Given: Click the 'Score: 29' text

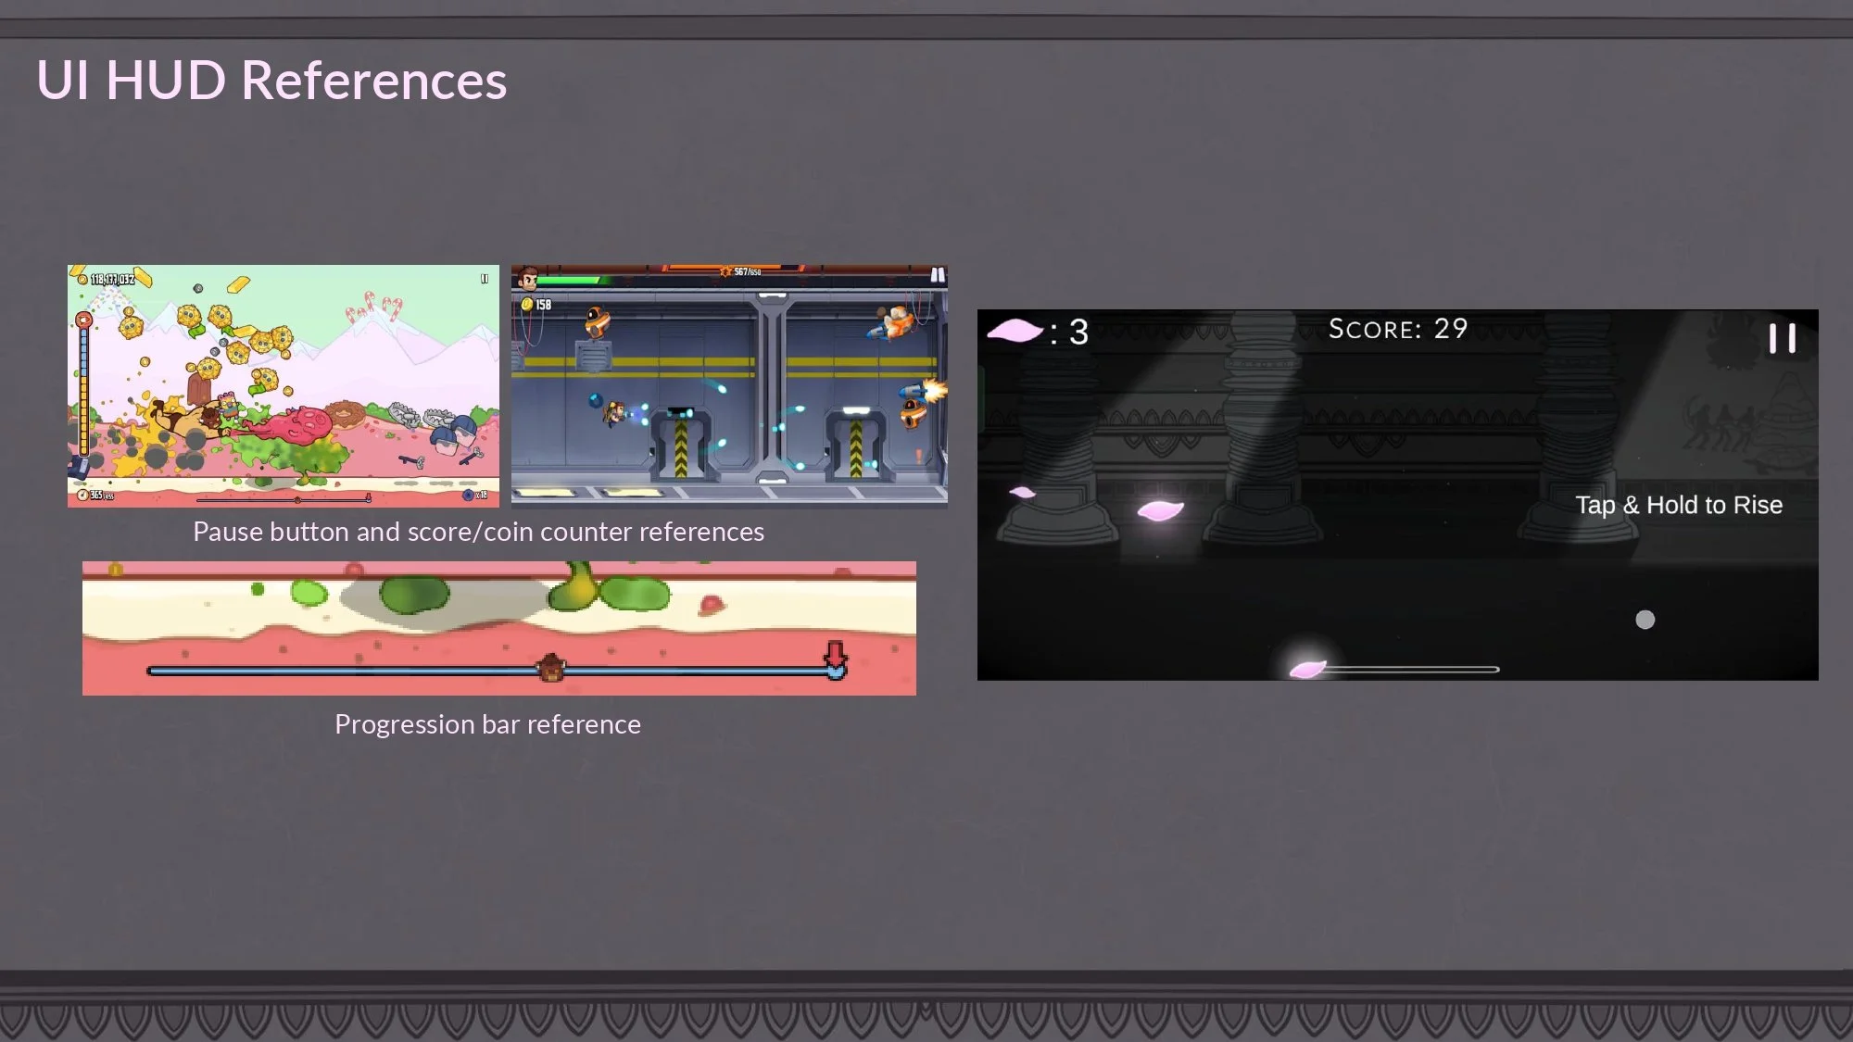Looking at the screenshot, I should point(1398,329).
